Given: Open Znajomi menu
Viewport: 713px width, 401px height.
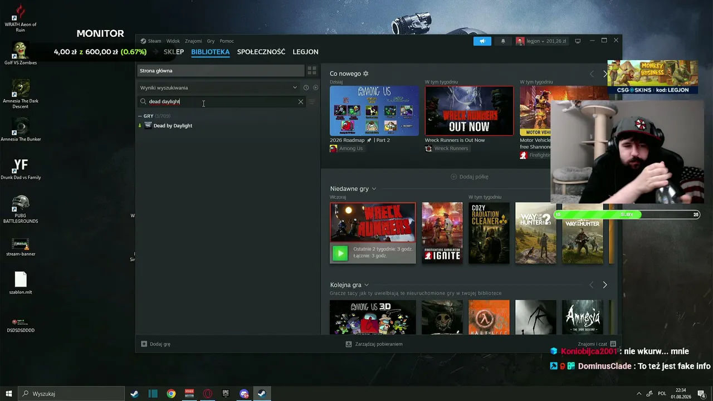Looking at the screenshot, I should click(x=193, y=41).
